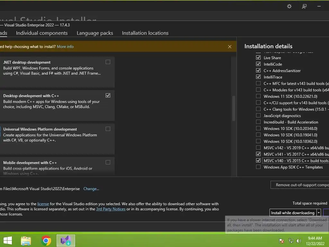Minimize the Visual Studio Installer window

click(x=319, y=6)
